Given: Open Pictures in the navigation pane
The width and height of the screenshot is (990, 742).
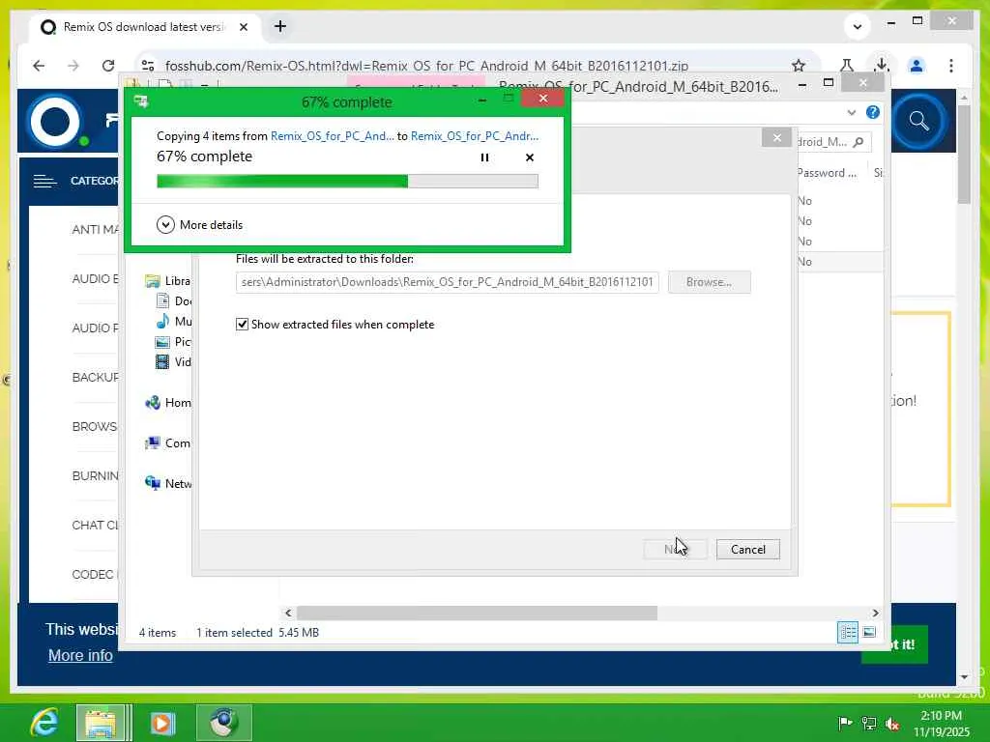Looking at the screenshot, I should (x=173, y=341).
